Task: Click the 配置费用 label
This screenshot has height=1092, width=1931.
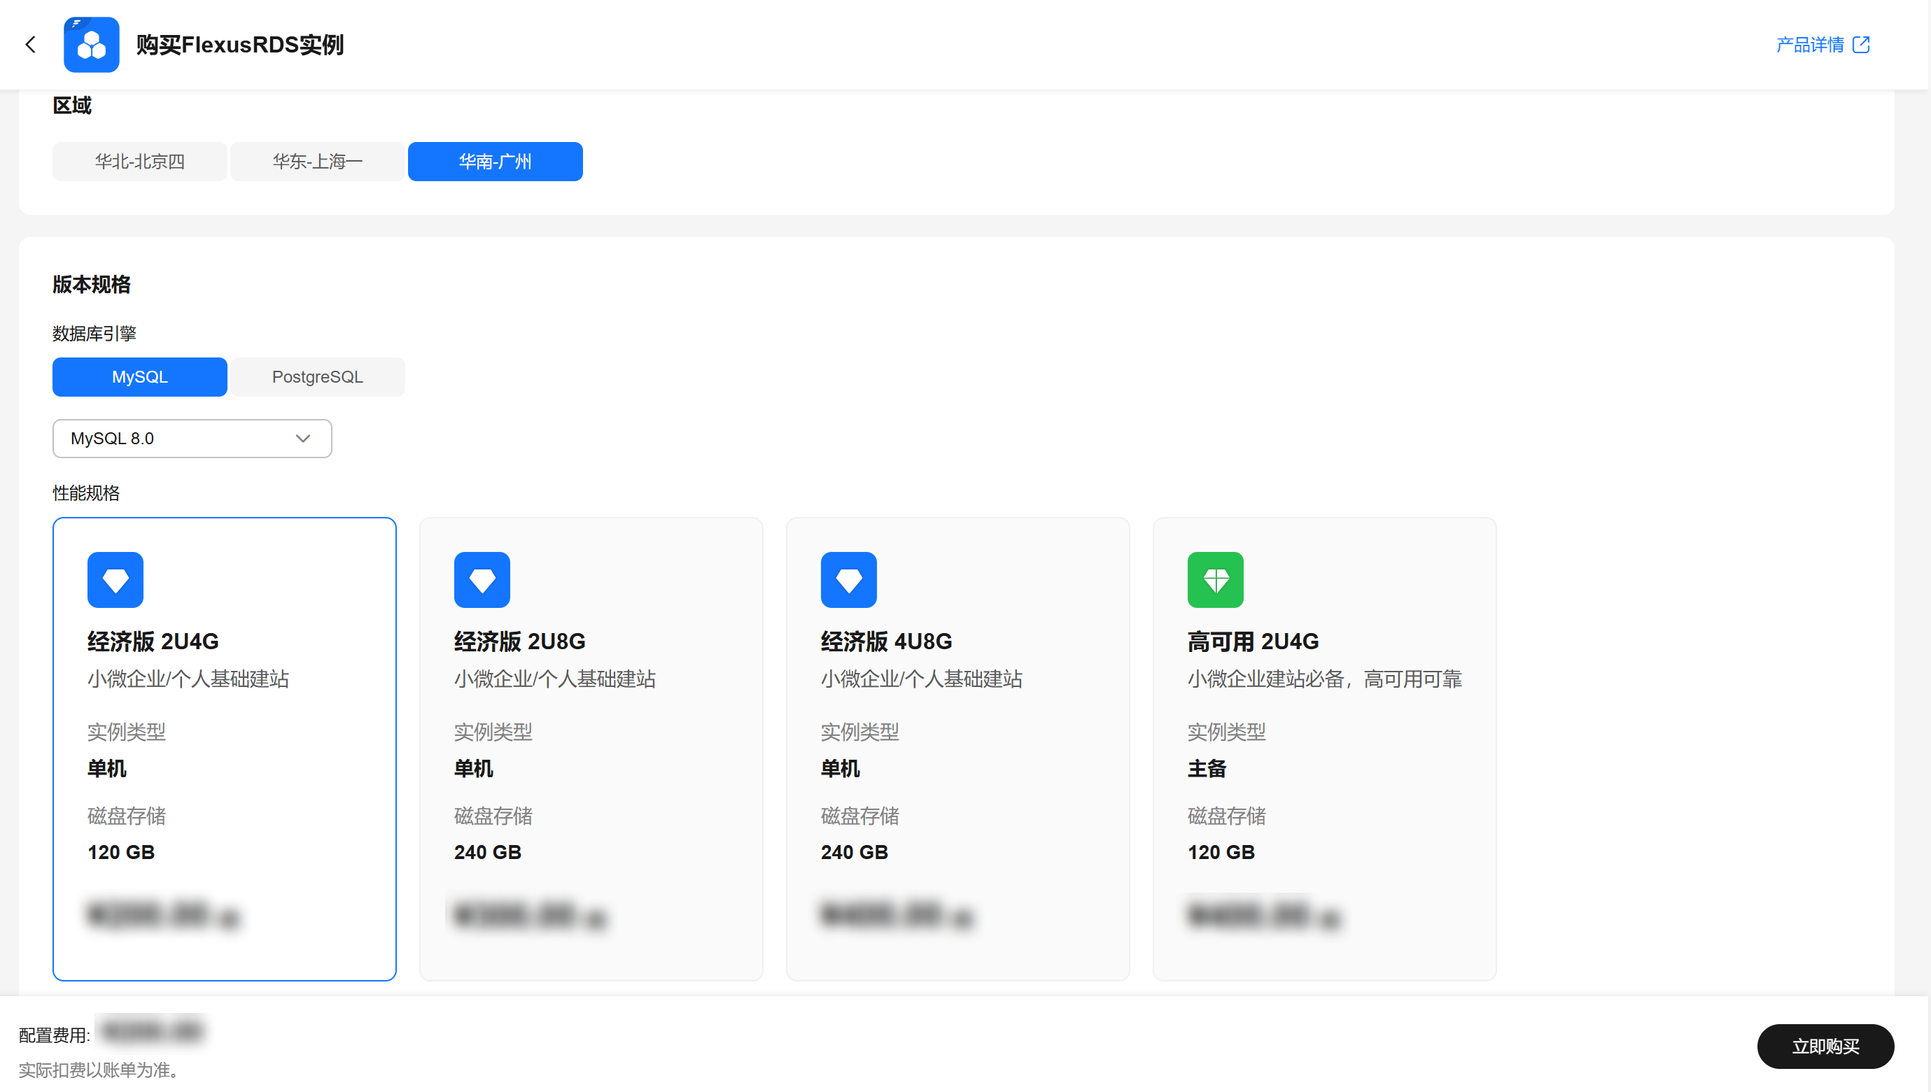Action: pos(54,1036)
